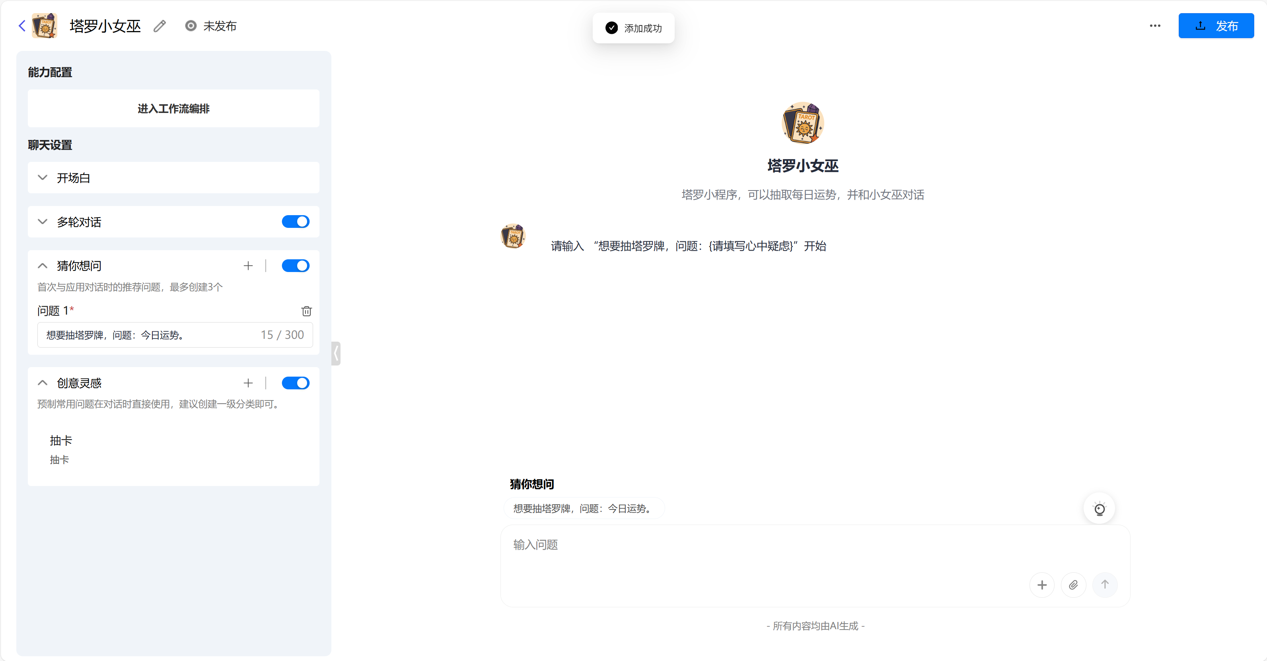Click the back arrow beside the app icon
This screenshot has height=661, width=1267.
tap(21, 25)
